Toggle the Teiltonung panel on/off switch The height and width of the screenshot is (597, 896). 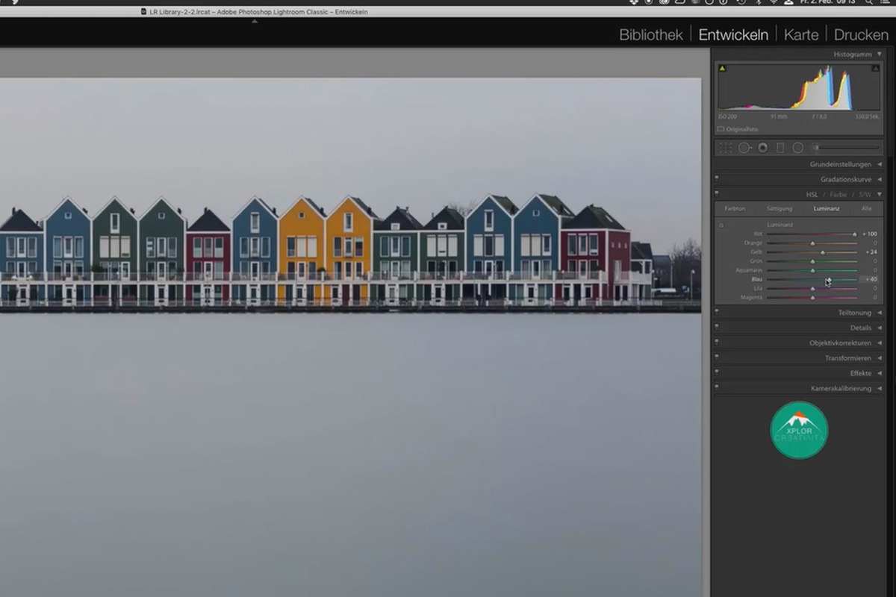pyautogui.click(x=717, y=313)
